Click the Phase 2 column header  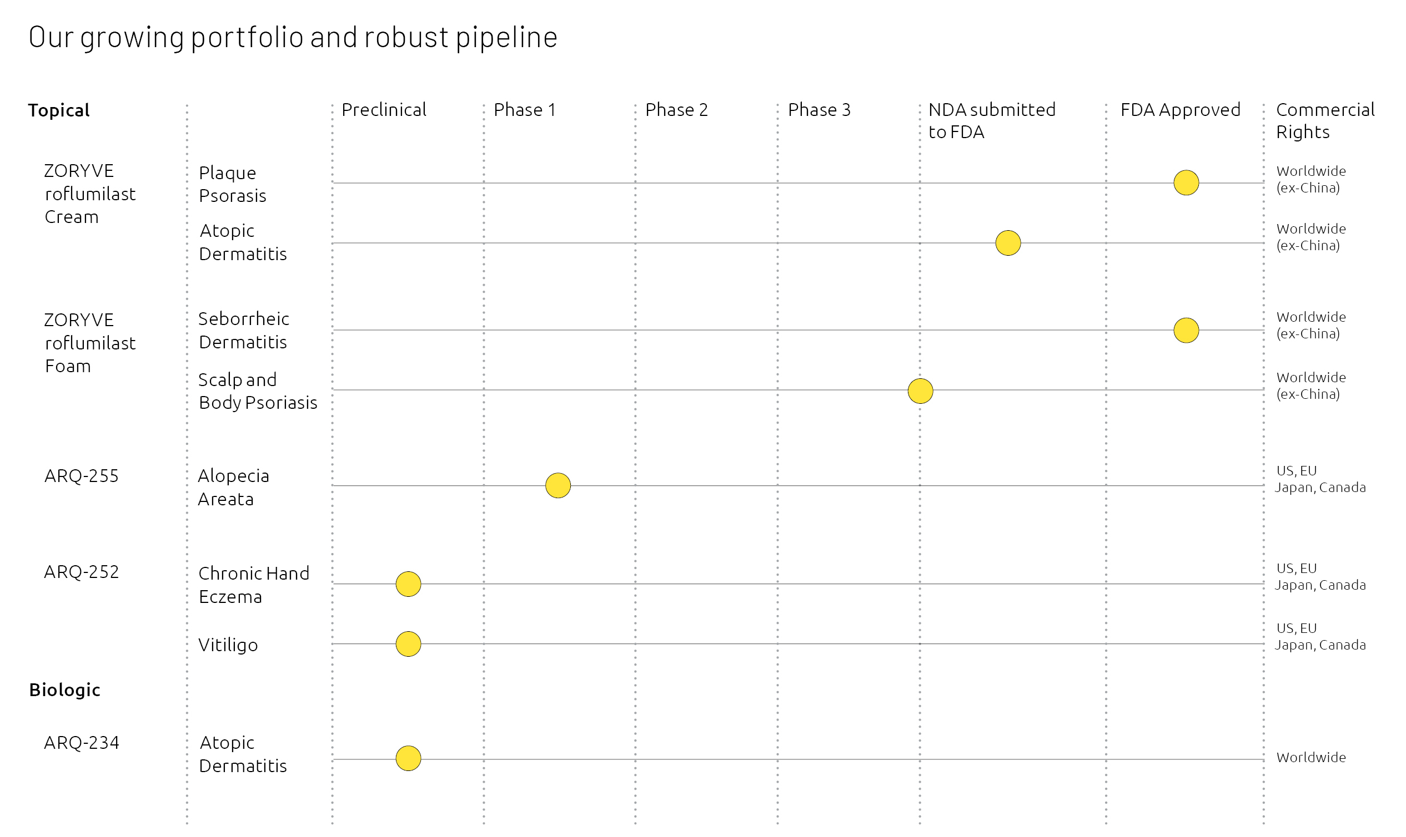click(x=676, y=110)
